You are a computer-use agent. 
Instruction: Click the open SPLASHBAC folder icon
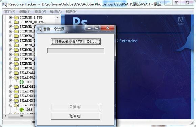[x=16, y=78]
